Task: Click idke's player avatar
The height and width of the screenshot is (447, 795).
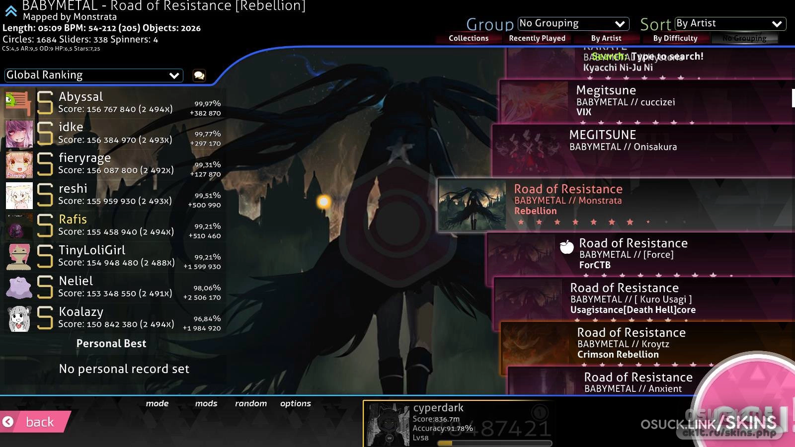Action: click(x=19, y=134)
